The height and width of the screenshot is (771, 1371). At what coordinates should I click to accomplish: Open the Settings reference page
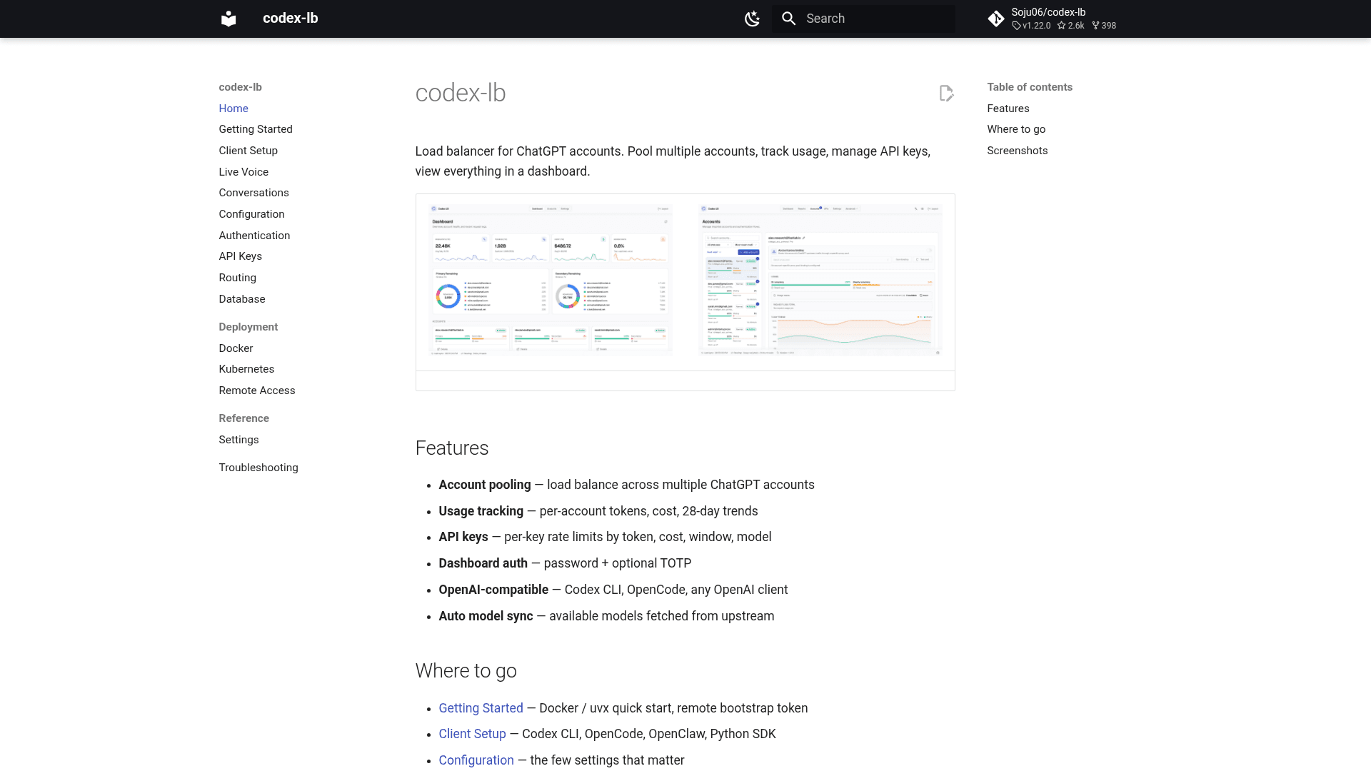pyautogui.click(x=239, y=440)
